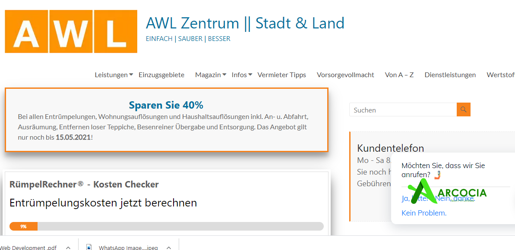This screenshot has width=515, height=250.
Task: Open the Vorsorgevollmacht menu item
Action: pyautogui.click(x=345, y=75)
